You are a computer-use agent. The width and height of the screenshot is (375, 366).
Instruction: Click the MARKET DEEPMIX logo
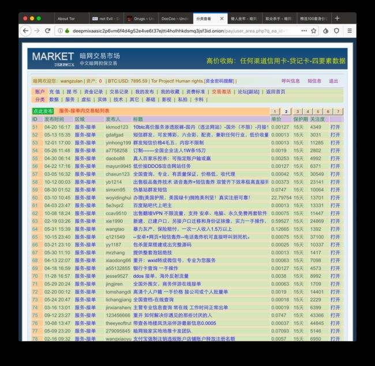pyautogui.click(x=53, y=59)
